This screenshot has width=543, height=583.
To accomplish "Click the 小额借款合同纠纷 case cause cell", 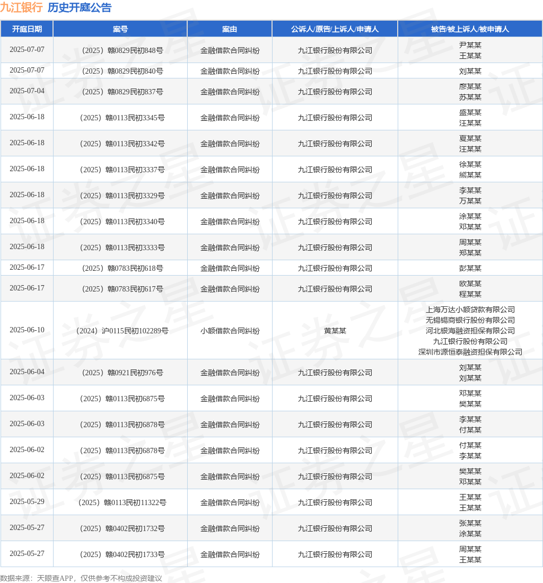I will (x=230, y=331).
